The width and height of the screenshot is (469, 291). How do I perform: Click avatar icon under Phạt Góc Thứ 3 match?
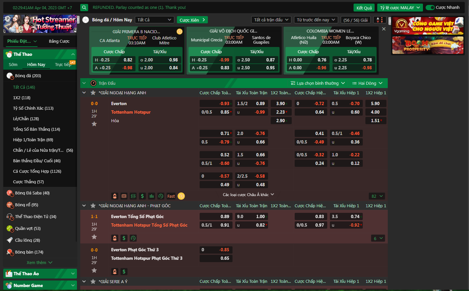click(x=114, y=272)
